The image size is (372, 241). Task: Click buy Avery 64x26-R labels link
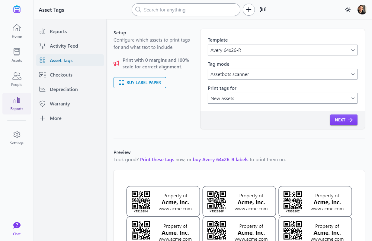click(220, 160)
